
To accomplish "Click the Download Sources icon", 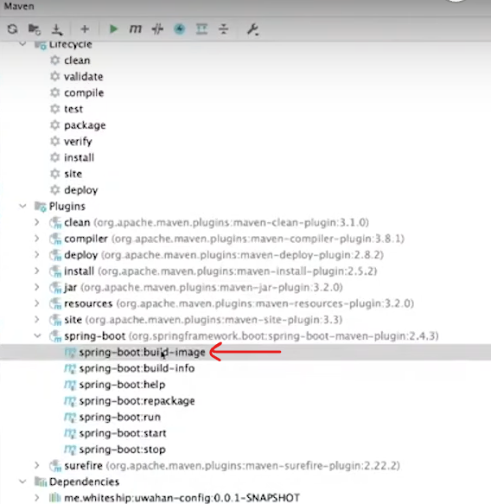I will [x=57, y=29].
